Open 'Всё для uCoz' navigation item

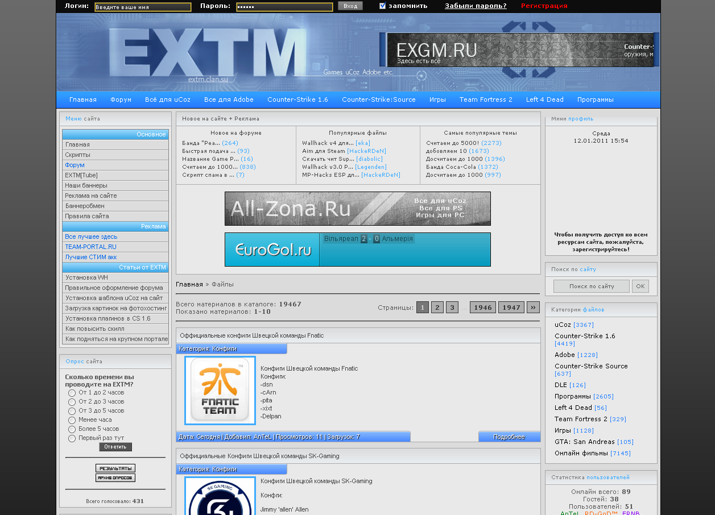(x=168, y=99)
